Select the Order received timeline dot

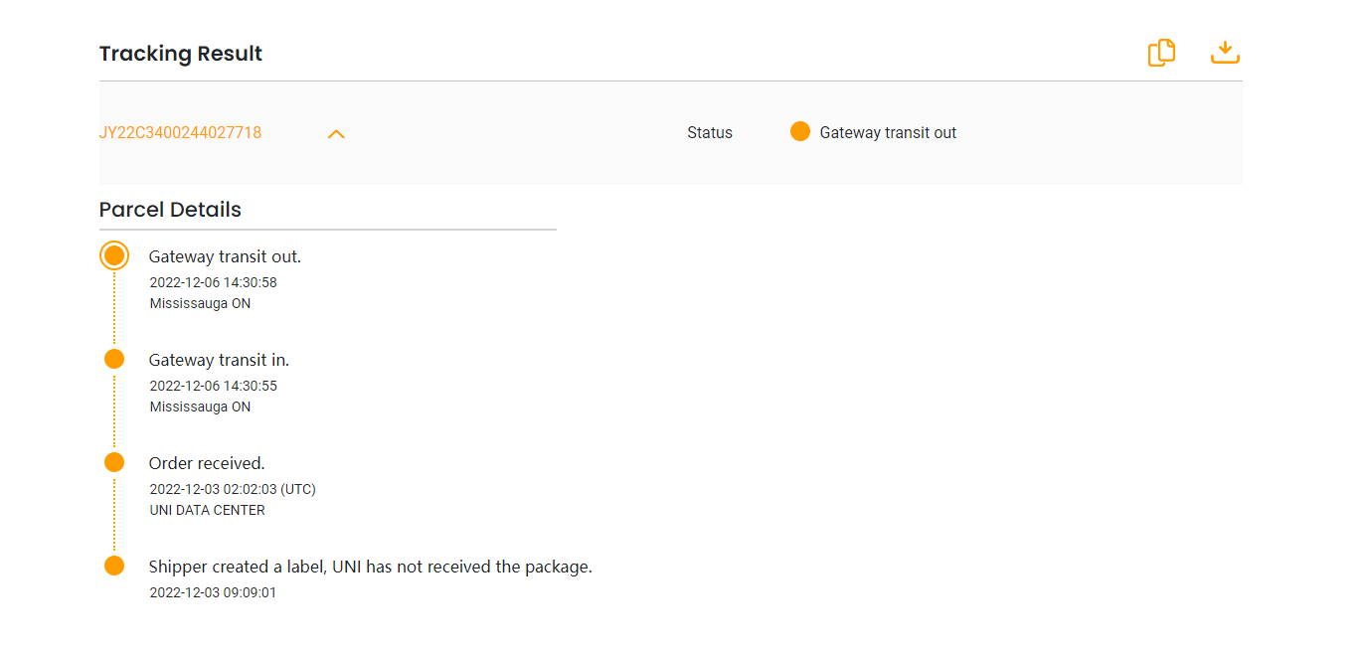(x=114, y=462)
